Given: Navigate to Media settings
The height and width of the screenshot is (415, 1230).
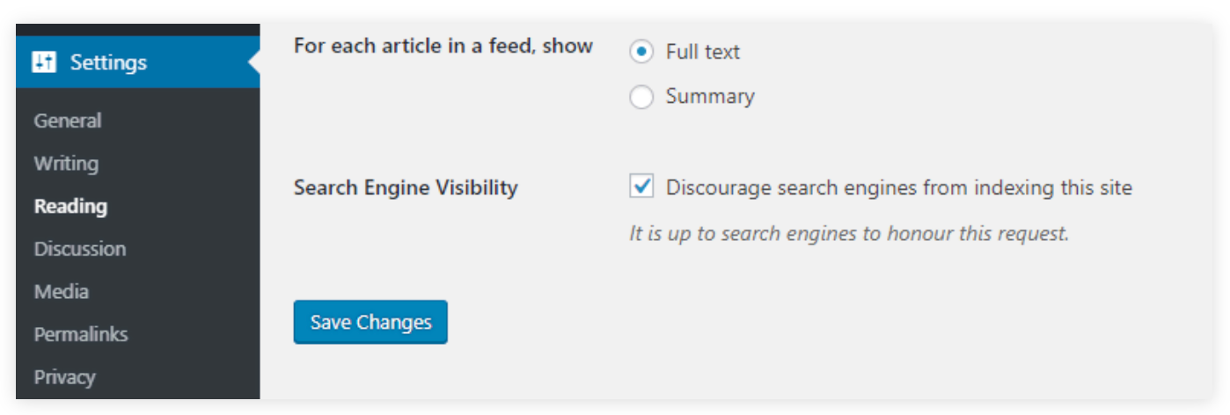Looking at the screenshot, I should click(x=62, y=291).
